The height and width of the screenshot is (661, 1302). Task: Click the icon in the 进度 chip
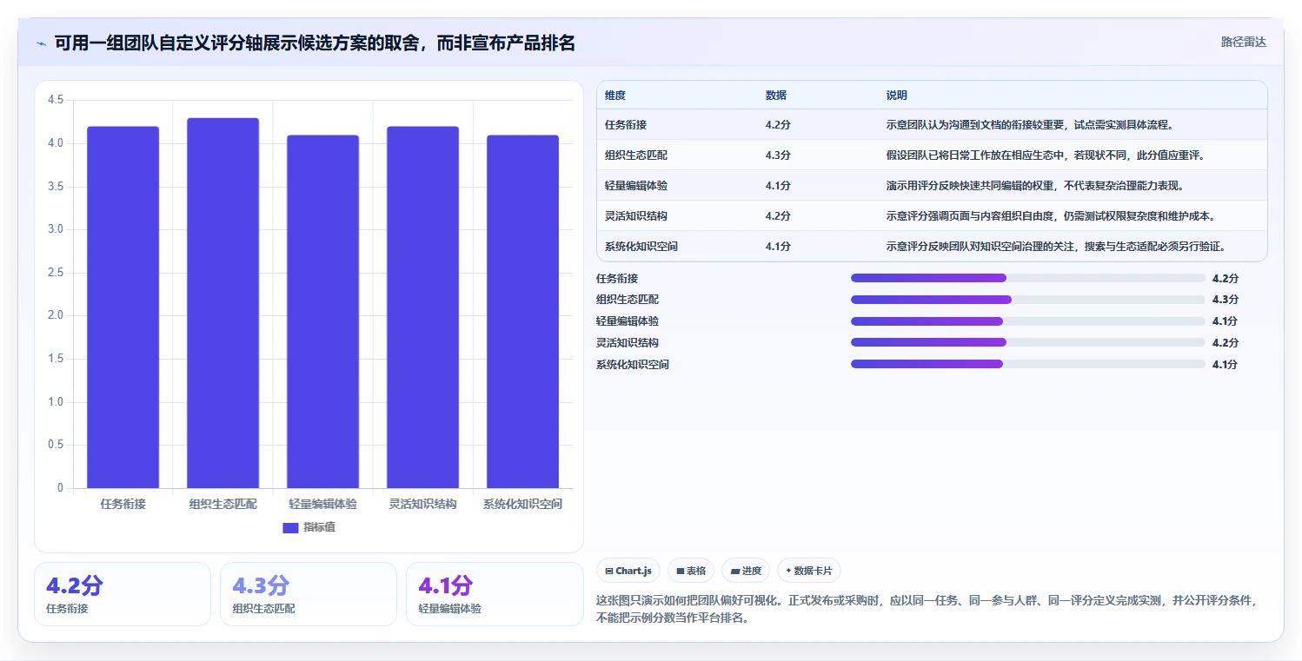click(734, 571)
